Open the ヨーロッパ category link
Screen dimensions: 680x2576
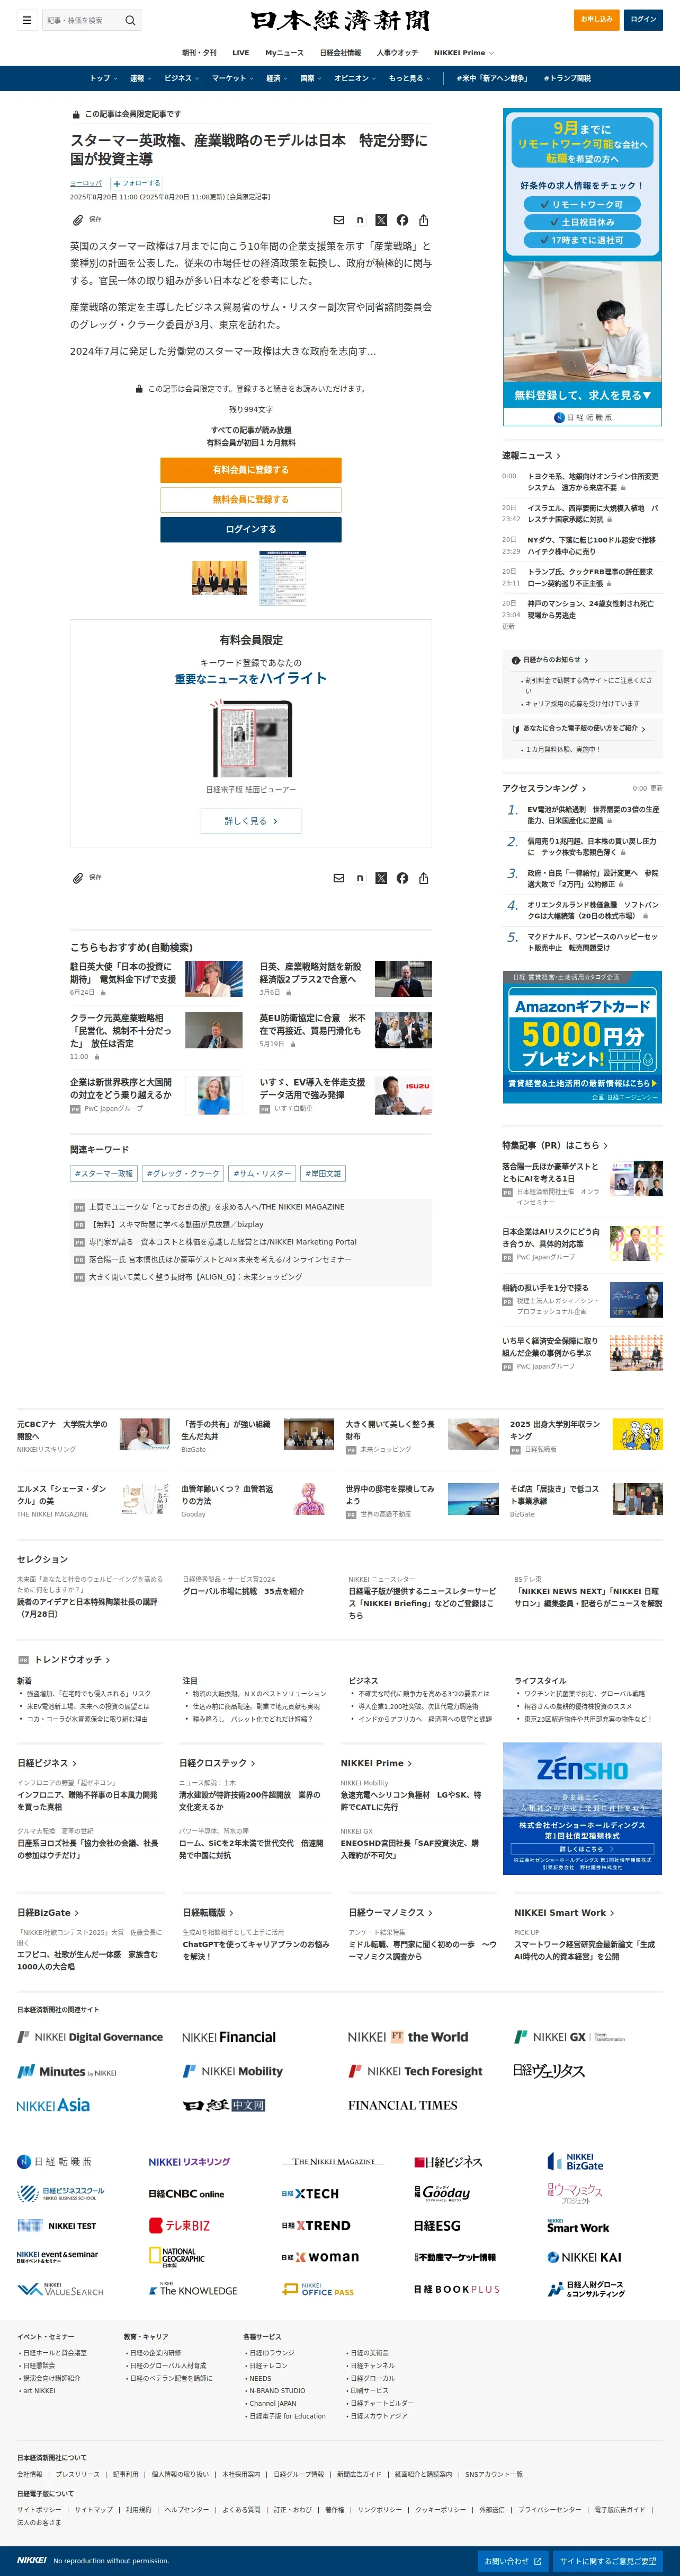[x=86, y=183]
